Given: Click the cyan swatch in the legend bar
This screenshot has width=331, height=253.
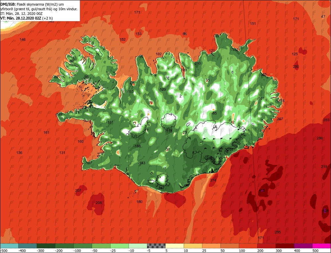Looking at the screenshot, I should click(9, 246).
